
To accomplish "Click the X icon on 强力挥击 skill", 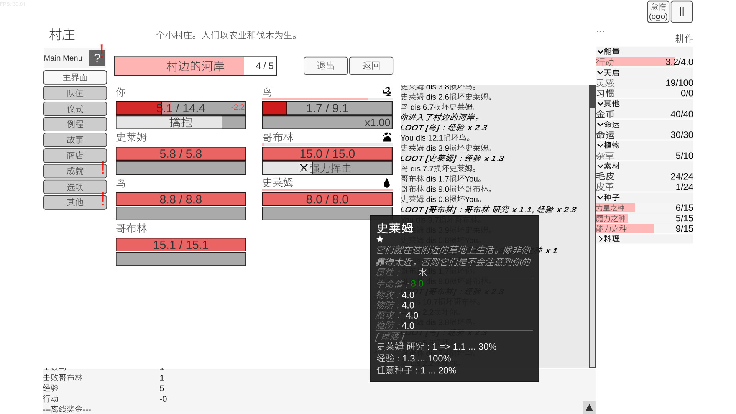I will (x=304, y=168).
